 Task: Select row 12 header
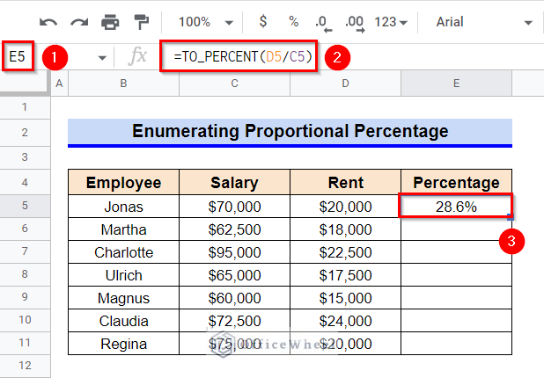click(x=25, y=366)
